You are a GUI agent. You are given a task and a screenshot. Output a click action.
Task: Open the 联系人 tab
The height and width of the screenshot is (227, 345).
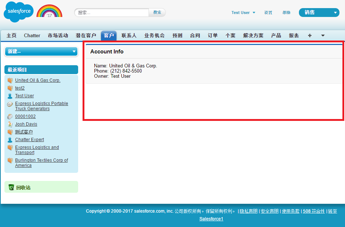[x=129, y=35]
